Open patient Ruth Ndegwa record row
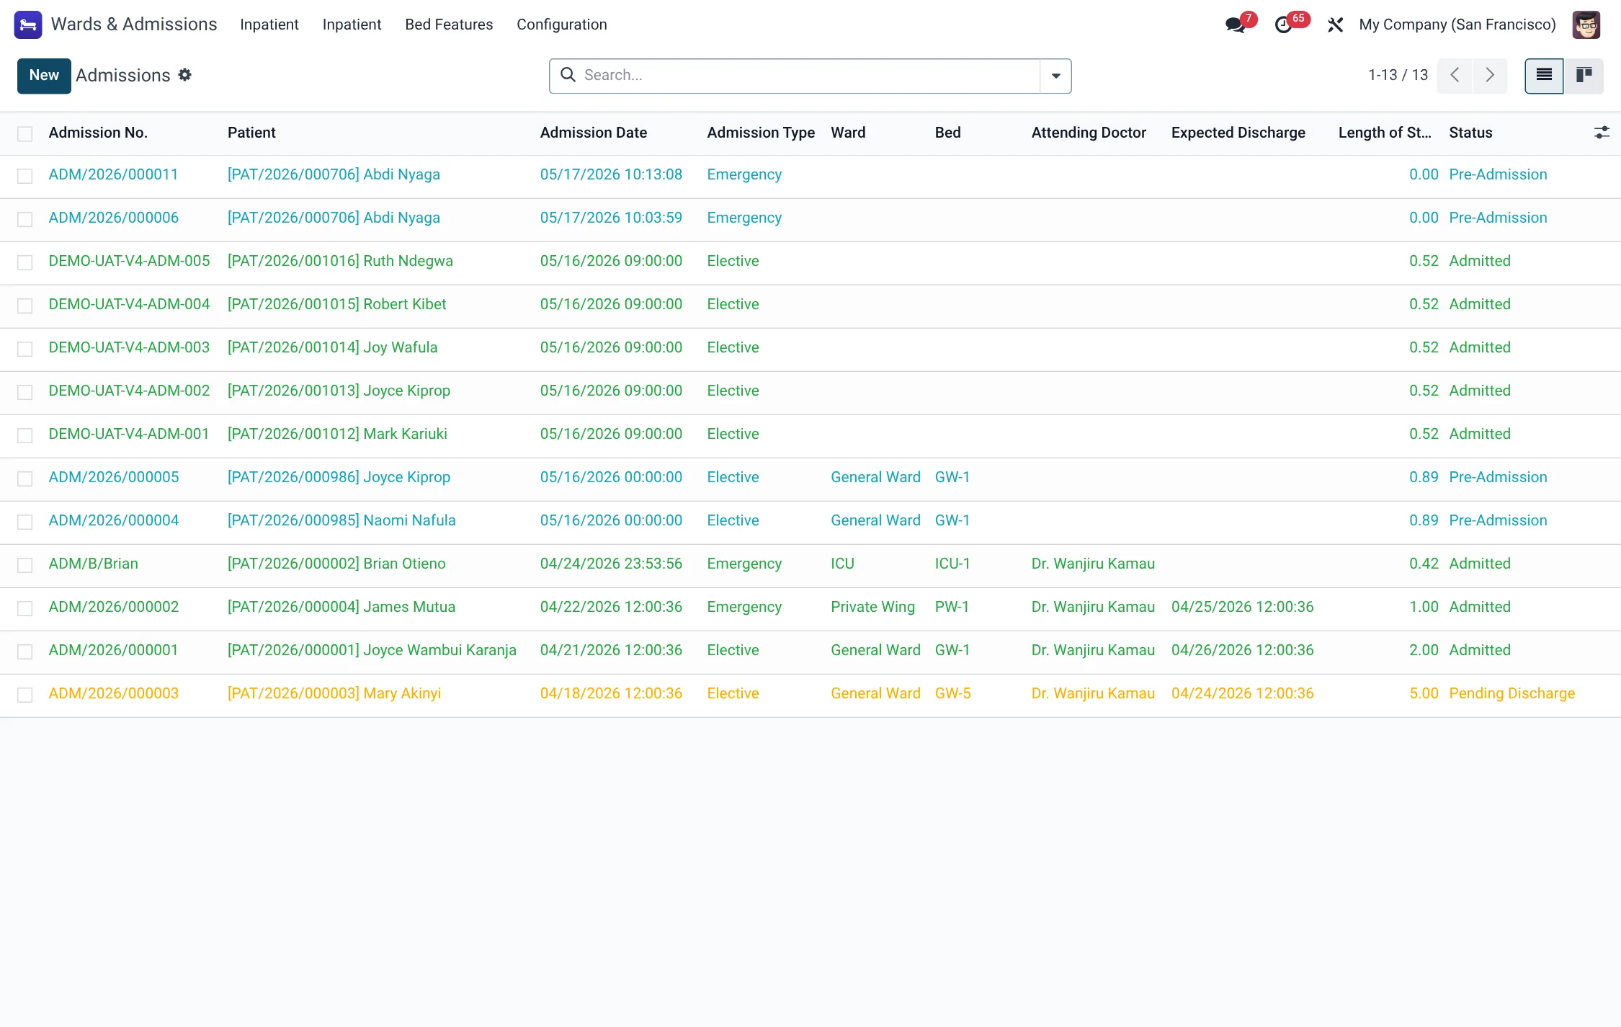Image resolution: width=1621 pixels, height=1027 pixels. tap(340, 261)
